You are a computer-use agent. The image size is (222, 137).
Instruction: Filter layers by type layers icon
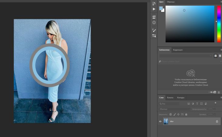click(x=197, y=104)
